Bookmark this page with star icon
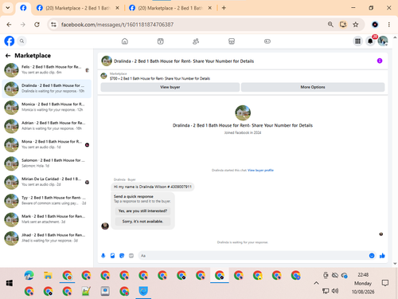Viewport: 398px width, 299px height. [x=356, y=25]
